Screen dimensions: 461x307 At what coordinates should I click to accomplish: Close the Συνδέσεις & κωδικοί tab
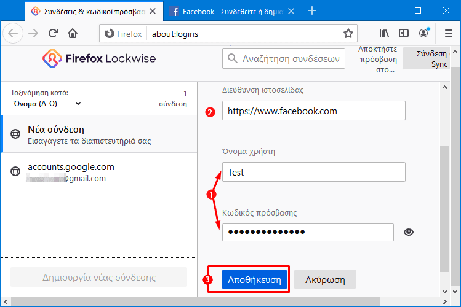pyautogui.click(x=153, y=11)
